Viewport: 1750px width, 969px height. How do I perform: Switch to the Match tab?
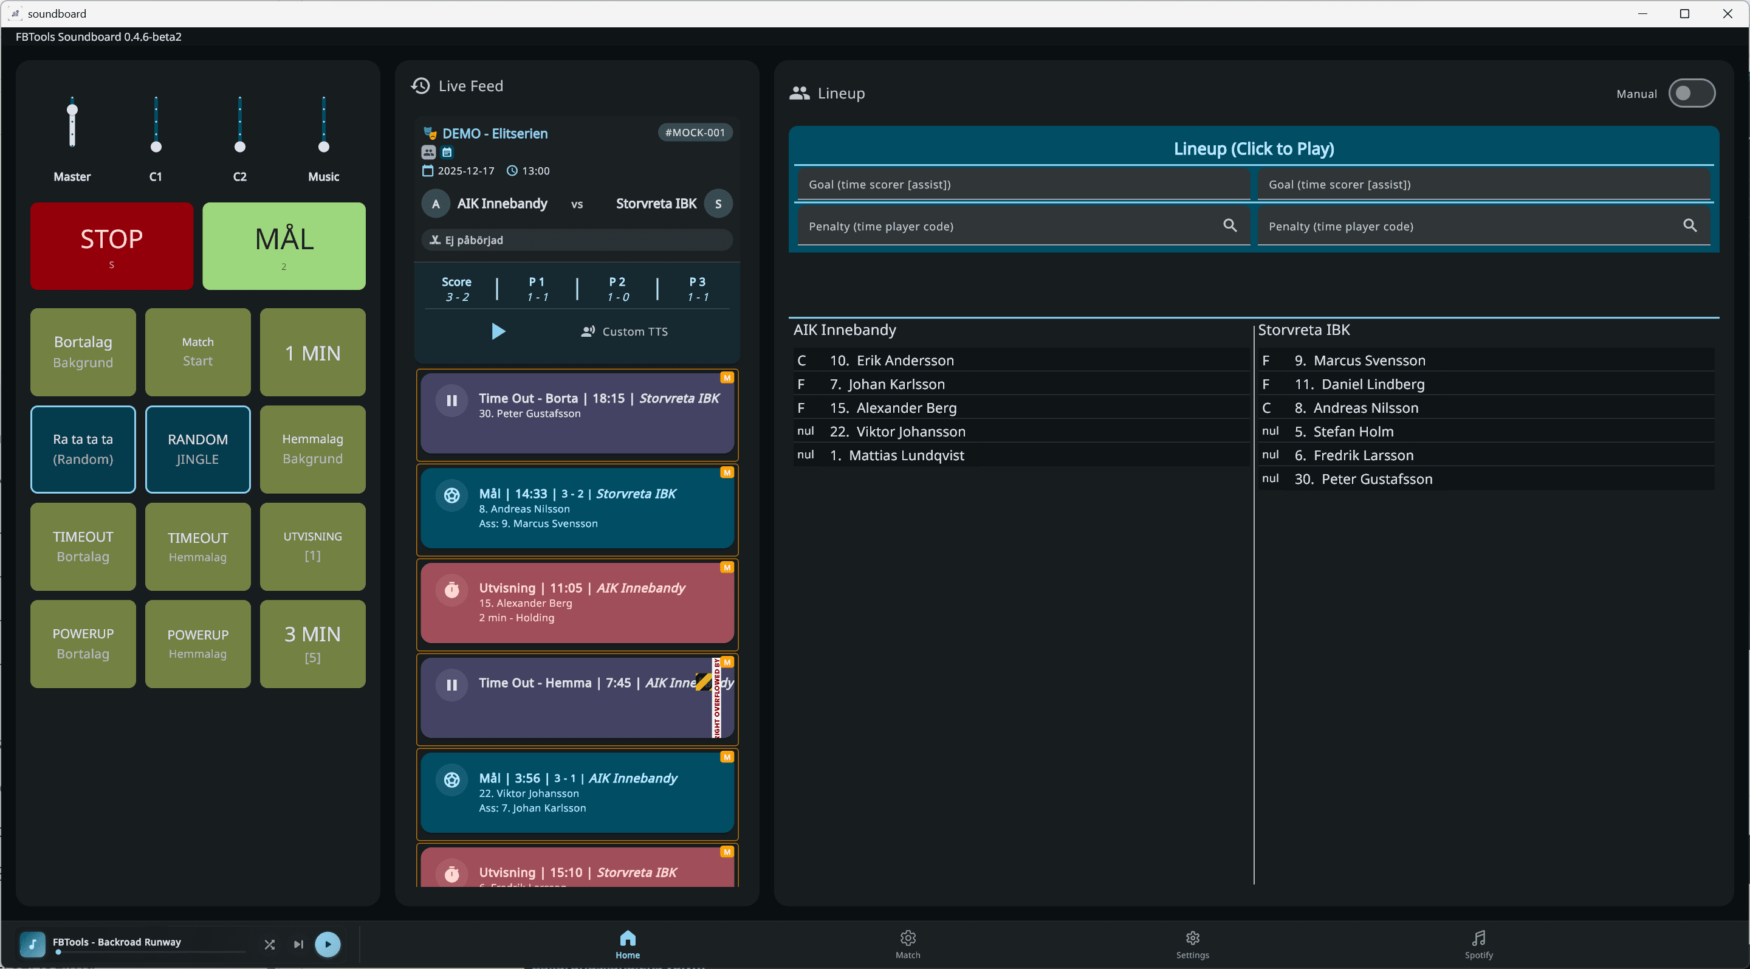(x=908, y=945)
